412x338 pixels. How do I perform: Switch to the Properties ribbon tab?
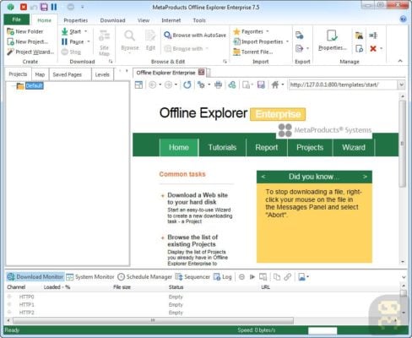pyautogui.click(x=76, y=20)
